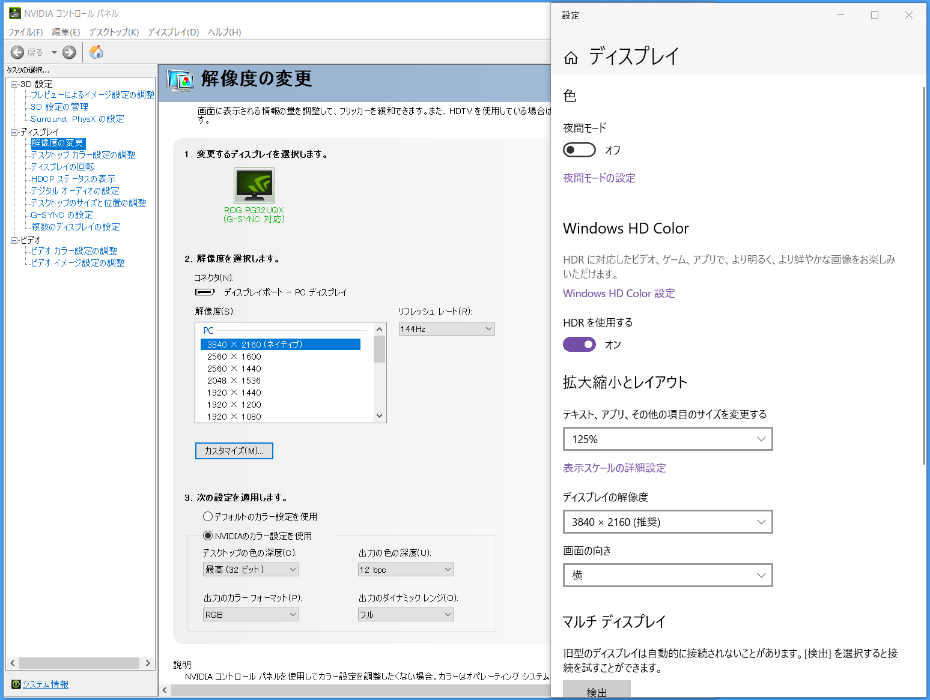Open 表示スケールの詳細設定 link
This screenshot has width=930, height=700.
tap(615, 468)
